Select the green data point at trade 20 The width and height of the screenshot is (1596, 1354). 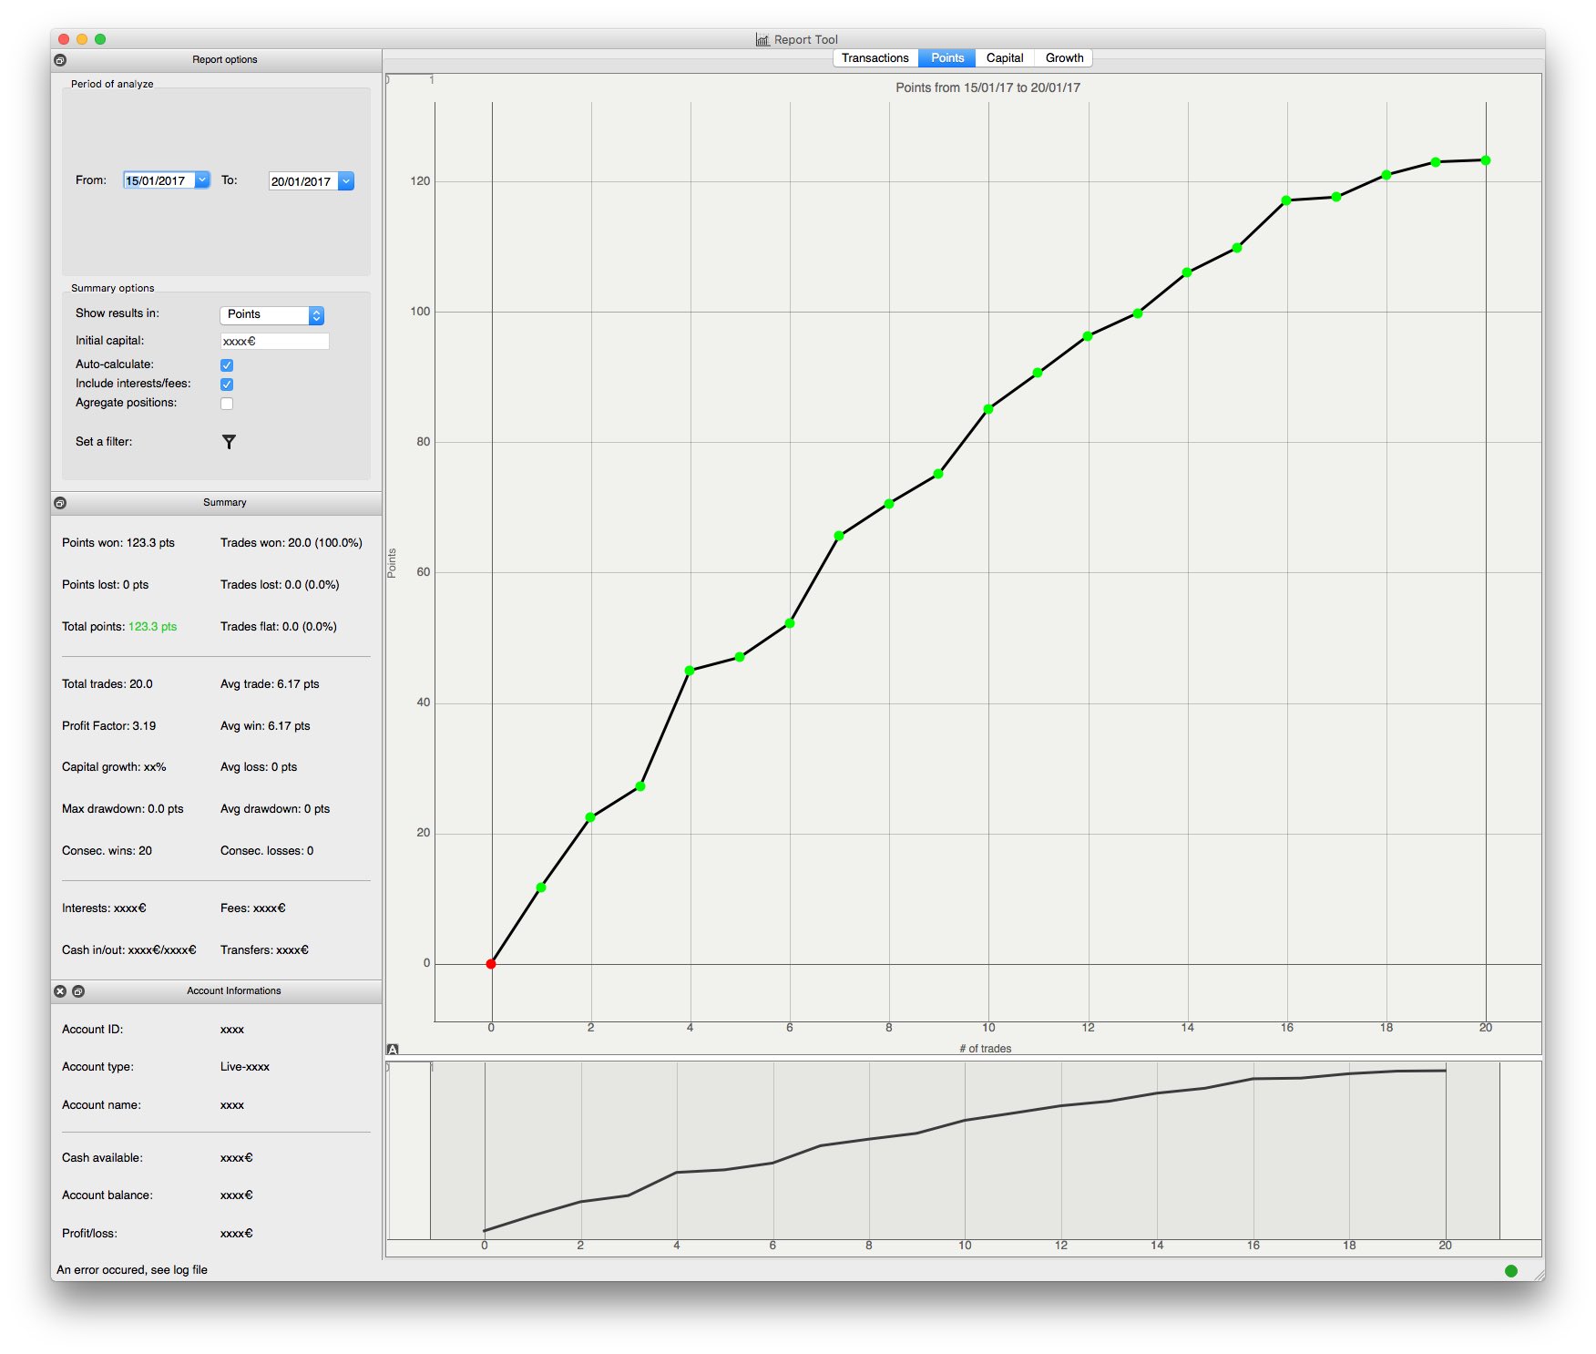click(x=1486, y=160)
